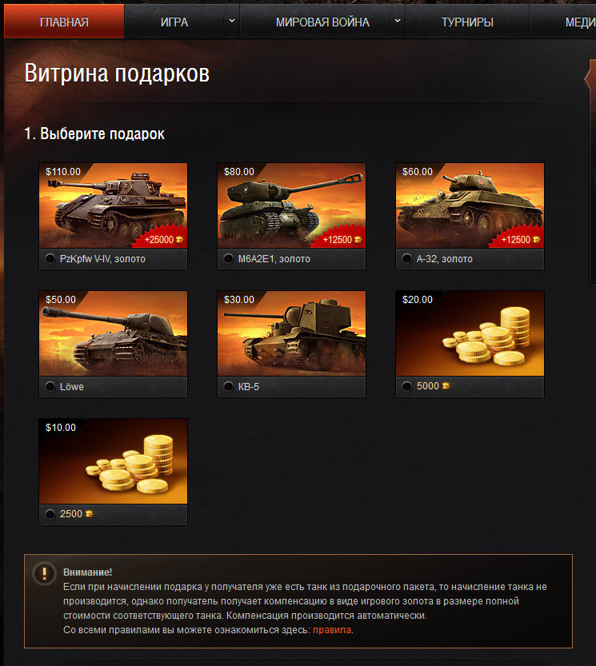Select the M6A2E1 gift radio button

click(229, 258)
